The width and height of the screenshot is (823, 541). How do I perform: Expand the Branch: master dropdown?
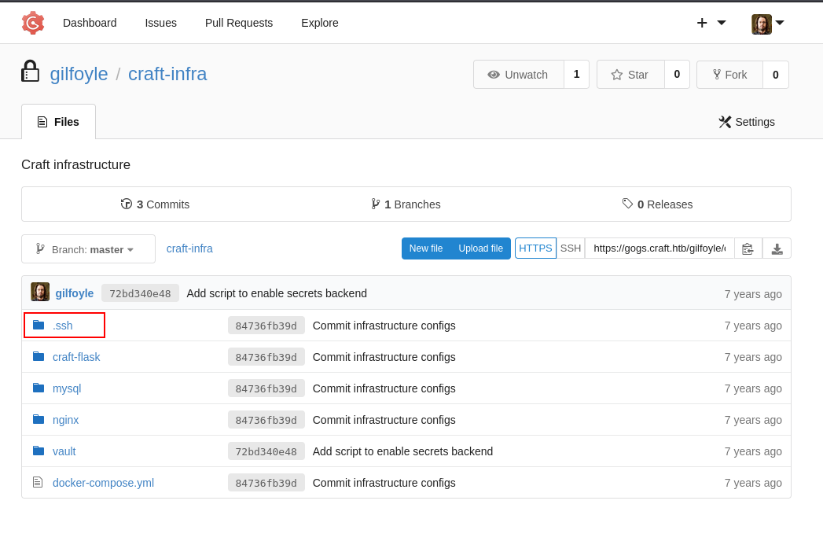point(88,249)
